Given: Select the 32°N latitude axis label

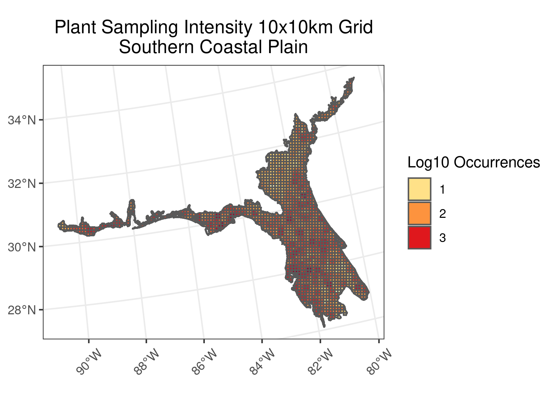Looking at the screenshot, I should 22,184.
